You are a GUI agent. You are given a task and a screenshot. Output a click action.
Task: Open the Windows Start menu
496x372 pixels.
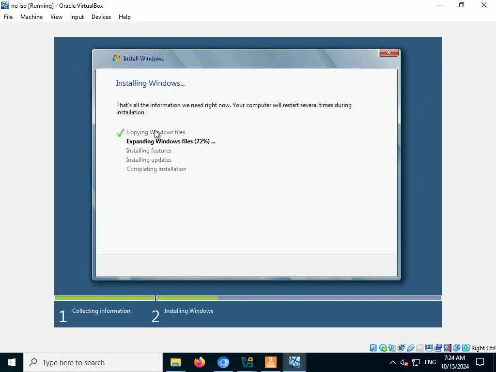coord(12,362)
